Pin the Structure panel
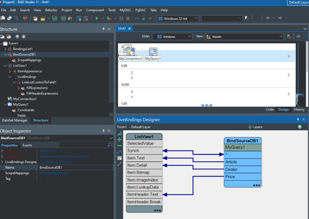 (104, 29)
